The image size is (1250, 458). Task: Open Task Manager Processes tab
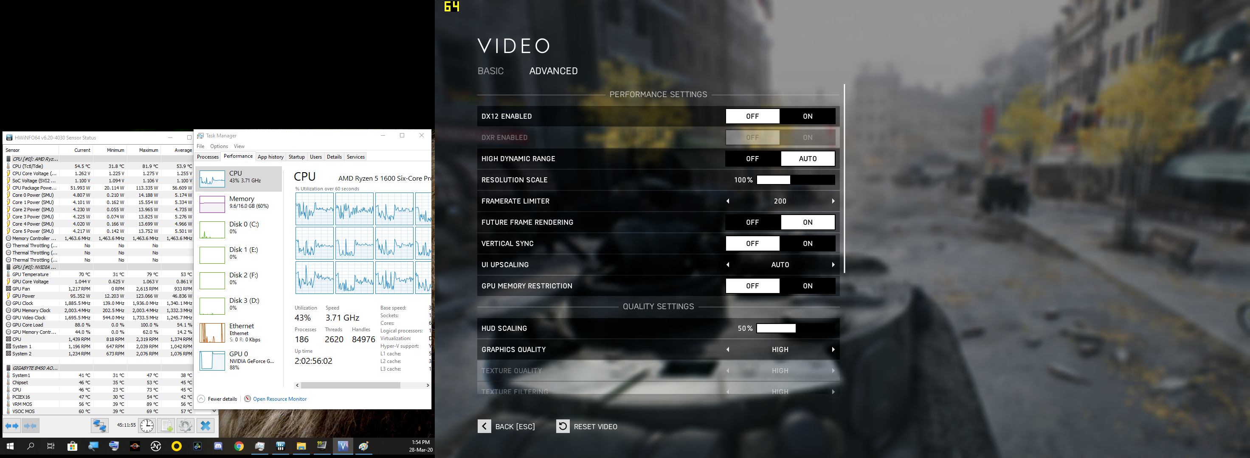208,156
